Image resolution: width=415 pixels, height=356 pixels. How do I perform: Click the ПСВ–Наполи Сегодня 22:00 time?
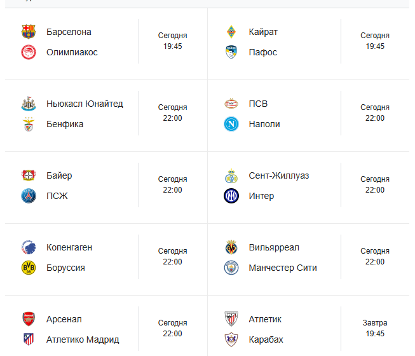click(375, 113)
